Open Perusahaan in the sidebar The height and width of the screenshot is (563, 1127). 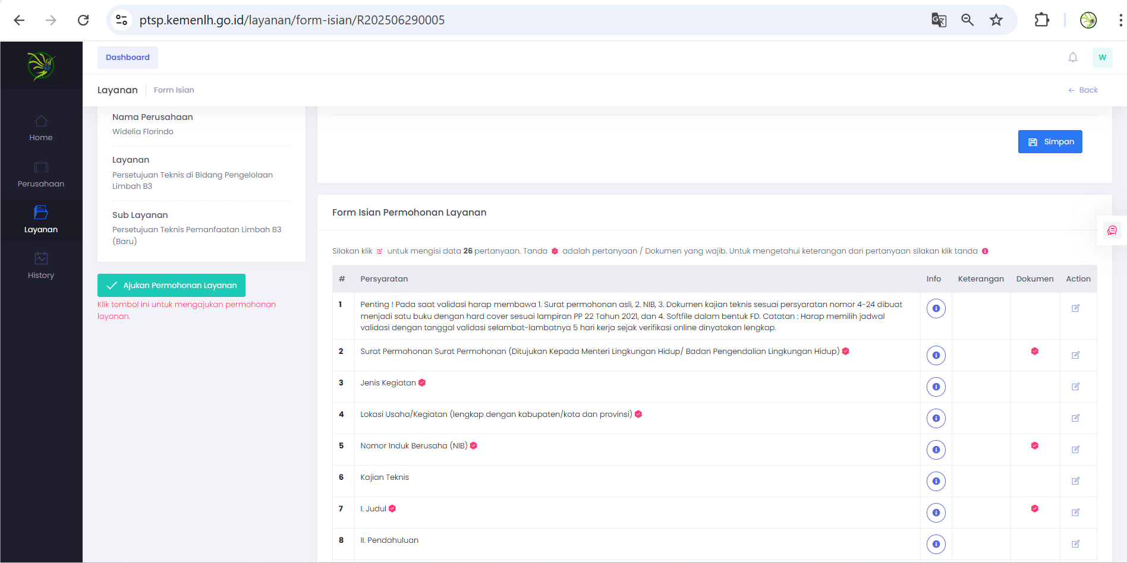(41, 175)
